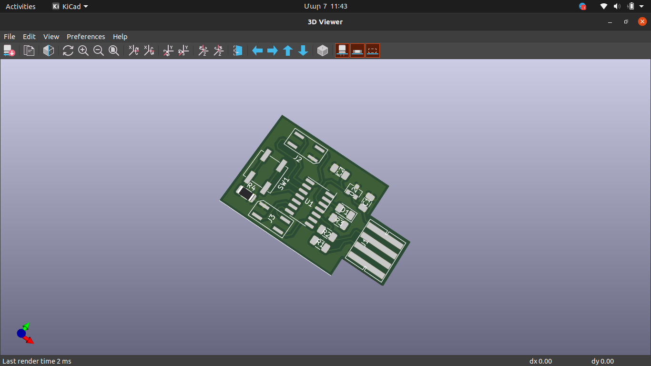Click the 'dy 0.00' status readout
Viewport: 651px width, 366px height.
pos(602,361)
